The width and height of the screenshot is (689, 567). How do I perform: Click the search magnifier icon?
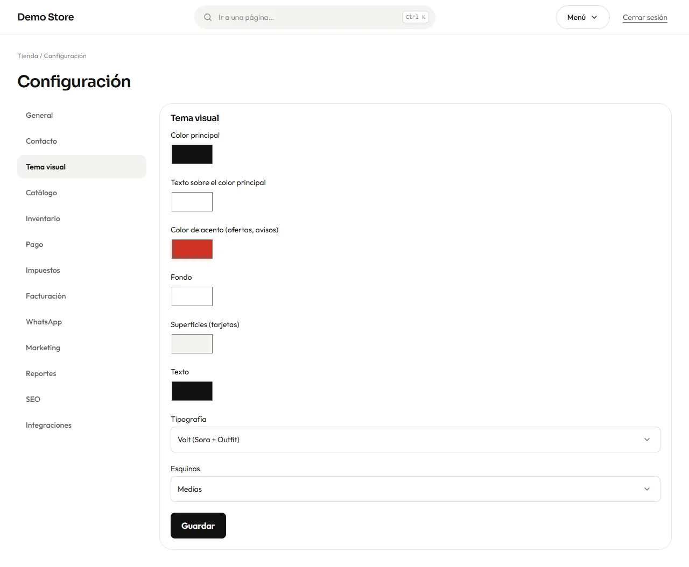pos(208,17)
